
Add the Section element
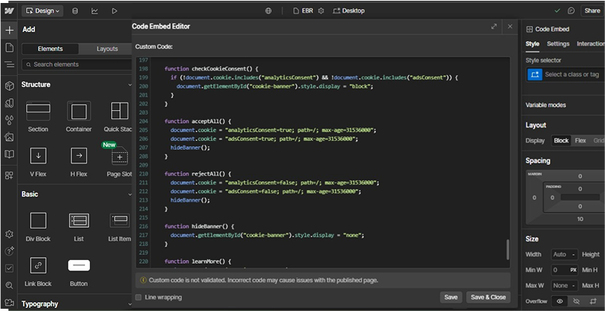(38, 112)
